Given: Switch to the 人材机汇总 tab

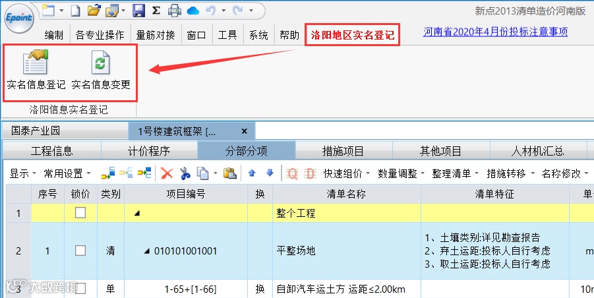Looking at the screenshot, I should coord(537,152).
